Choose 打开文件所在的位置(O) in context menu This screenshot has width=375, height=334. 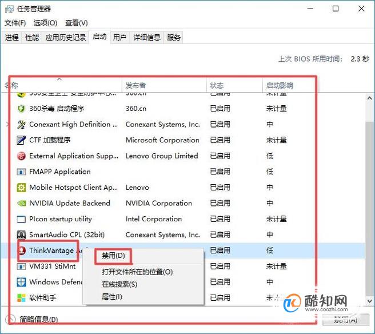click(137, 272)
